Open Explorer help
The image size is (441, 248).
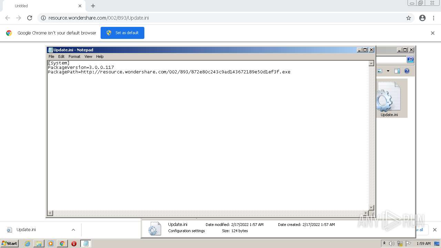pyautogui.click(x=407, y=71)
